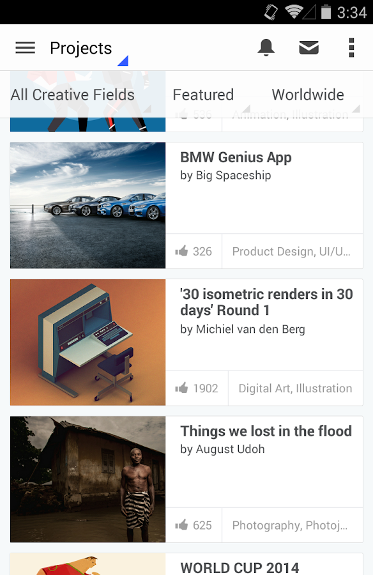Open the Digital Art, Illustration category

pos(295,388)
